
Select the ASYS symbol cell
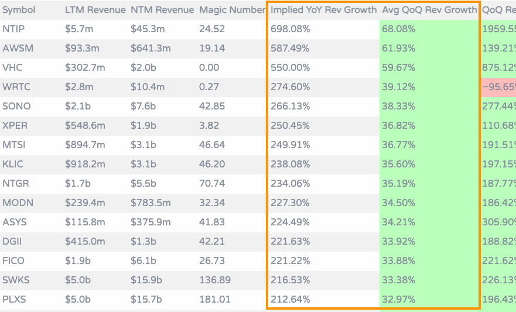click(x=15, y=222)
